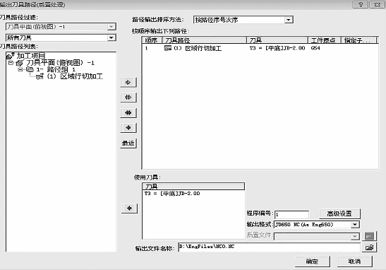Click T3 = [平底]JD-2.00 in the 使用刀具 list
This screenshot has width=386, height=270.
[172, 194]
